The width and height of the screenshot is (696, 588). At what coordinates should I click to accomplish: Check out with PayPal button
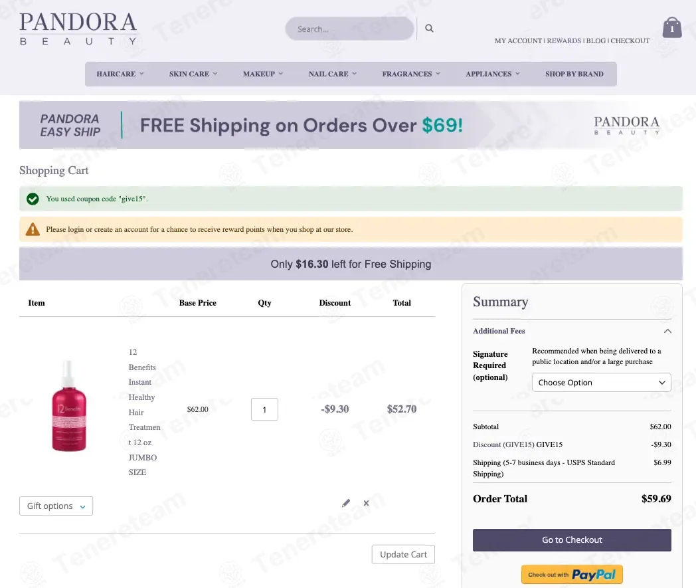572,575
